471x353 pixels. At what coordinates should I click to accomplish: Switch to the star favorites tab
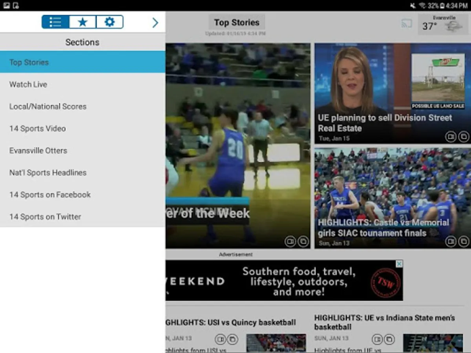82,22
